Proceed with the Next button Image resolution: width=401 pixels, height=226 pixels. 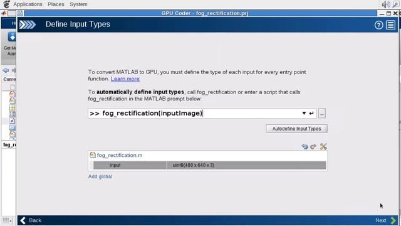click(385, 220)
